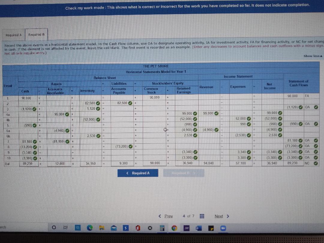Click the Bal row Expenses total 57,100

tap(241, 163)
